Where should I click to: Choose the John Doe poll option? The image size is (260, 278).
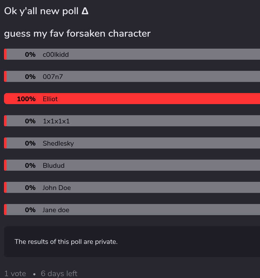132,187
